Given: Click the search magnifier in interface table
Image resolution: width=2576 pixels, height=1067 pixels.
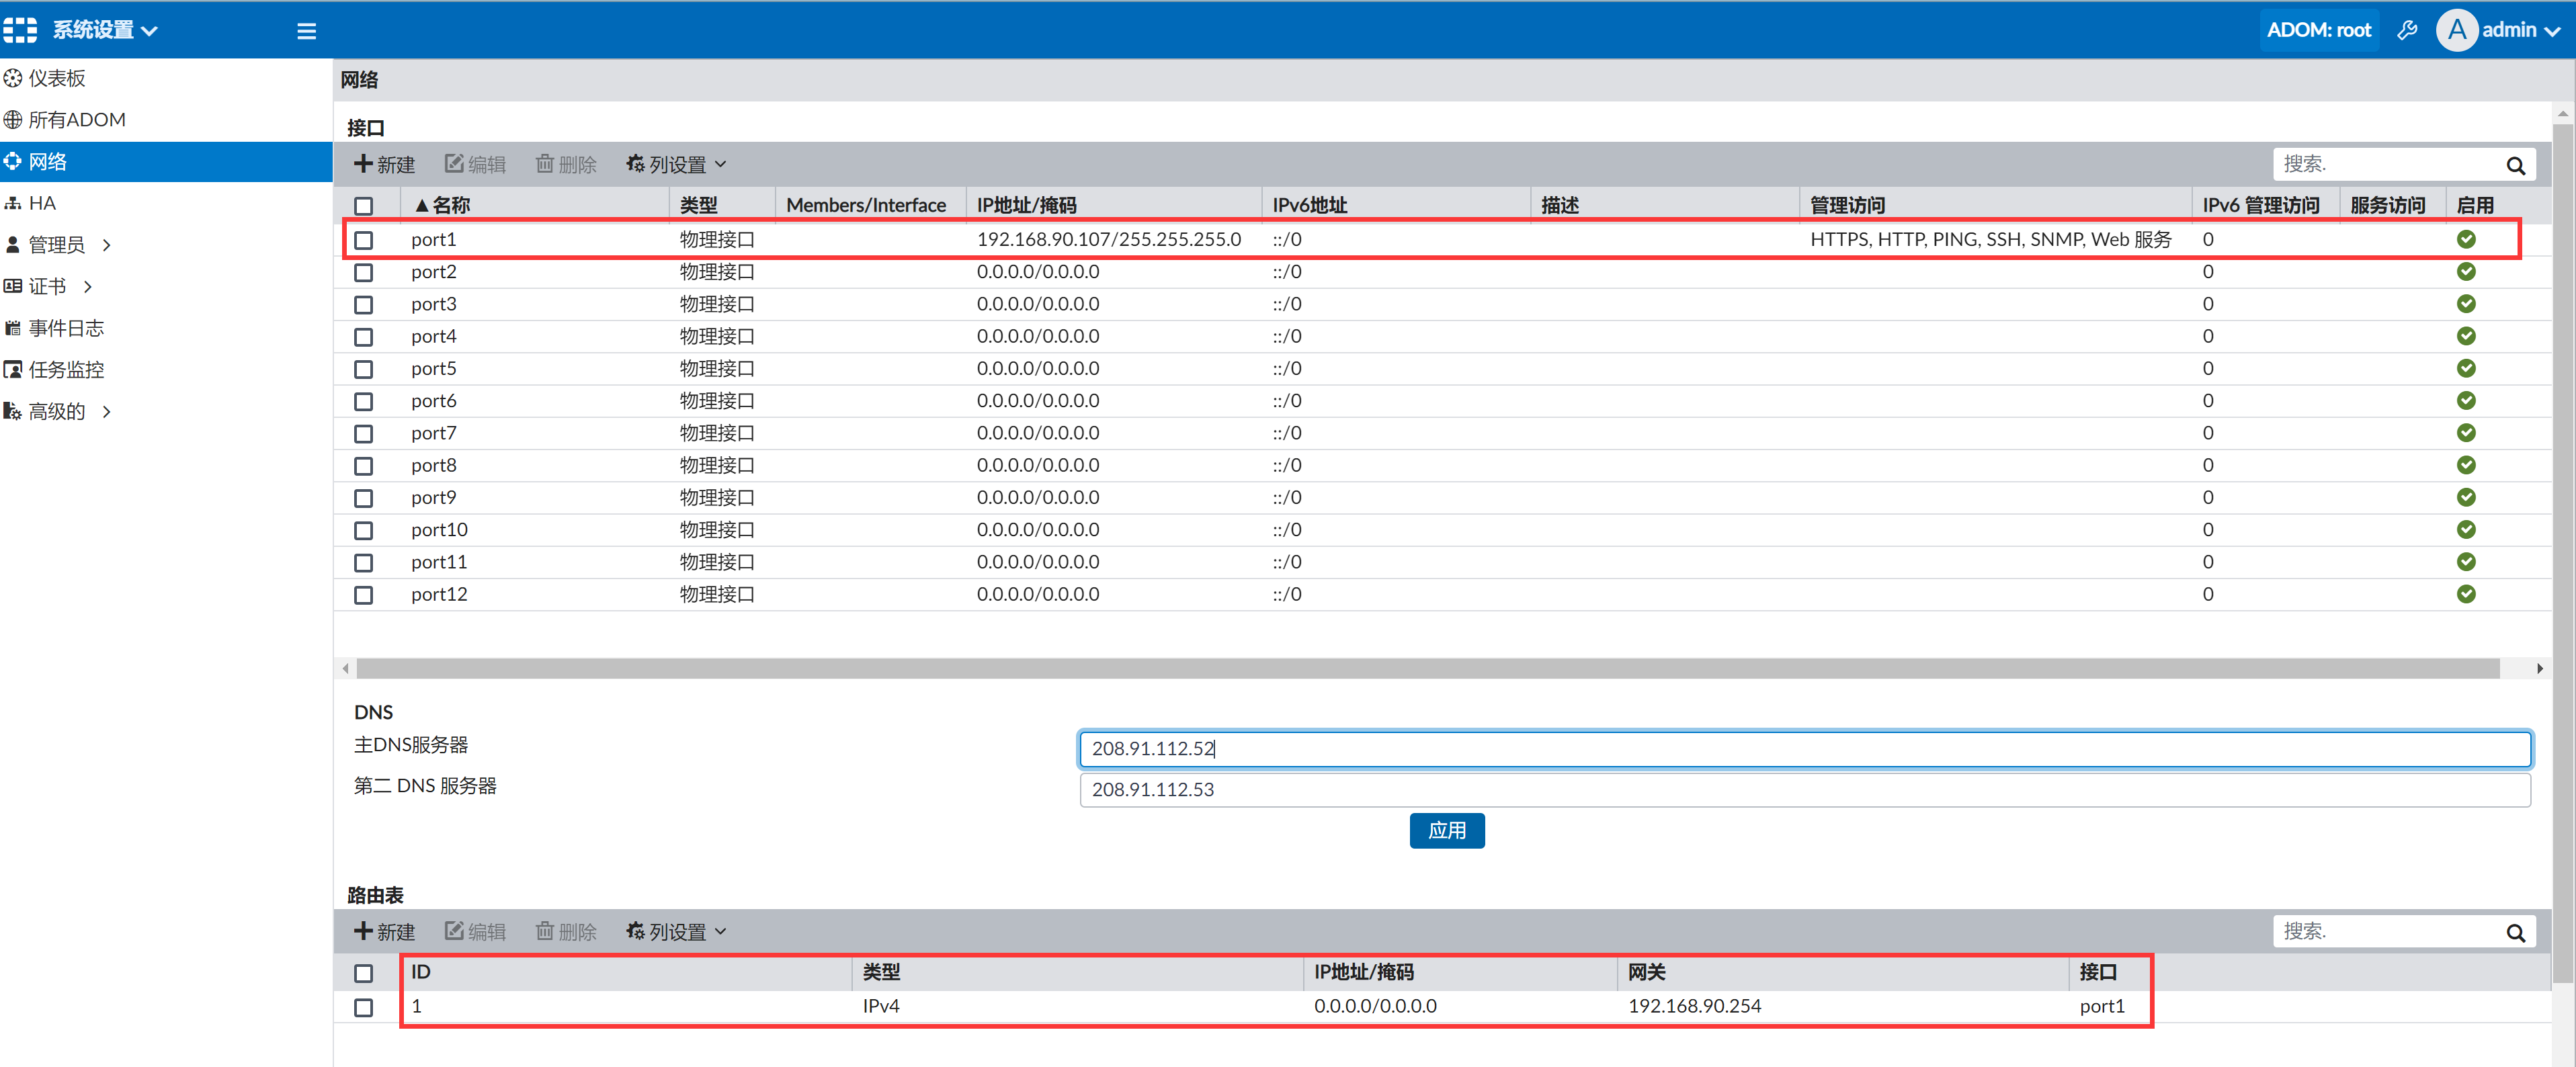Looking at the screenshot, I should coord(2515,165).
